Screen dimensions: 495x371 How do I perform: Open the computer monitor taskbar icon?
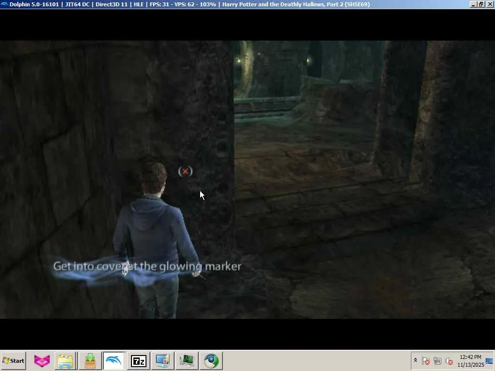coord(162,360)
